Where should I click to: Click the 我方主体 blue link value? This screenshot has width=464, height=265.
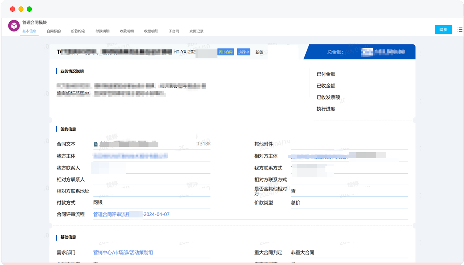(x=131, y=156)
